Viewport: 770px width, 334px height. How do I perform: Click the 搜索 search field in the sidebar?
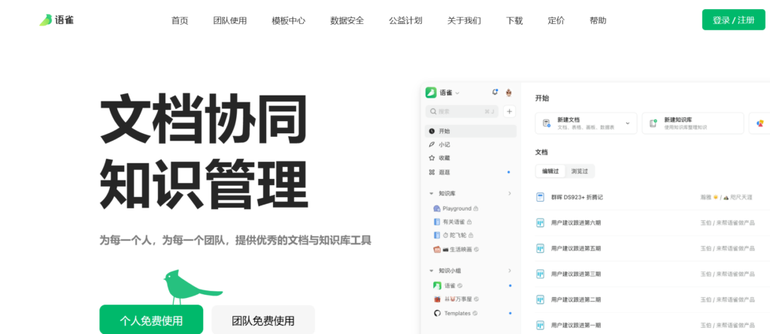(460, 111)
